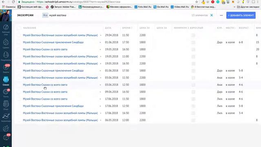
Task: Click the red circular browser extension icon
Action: coord(212,2)
